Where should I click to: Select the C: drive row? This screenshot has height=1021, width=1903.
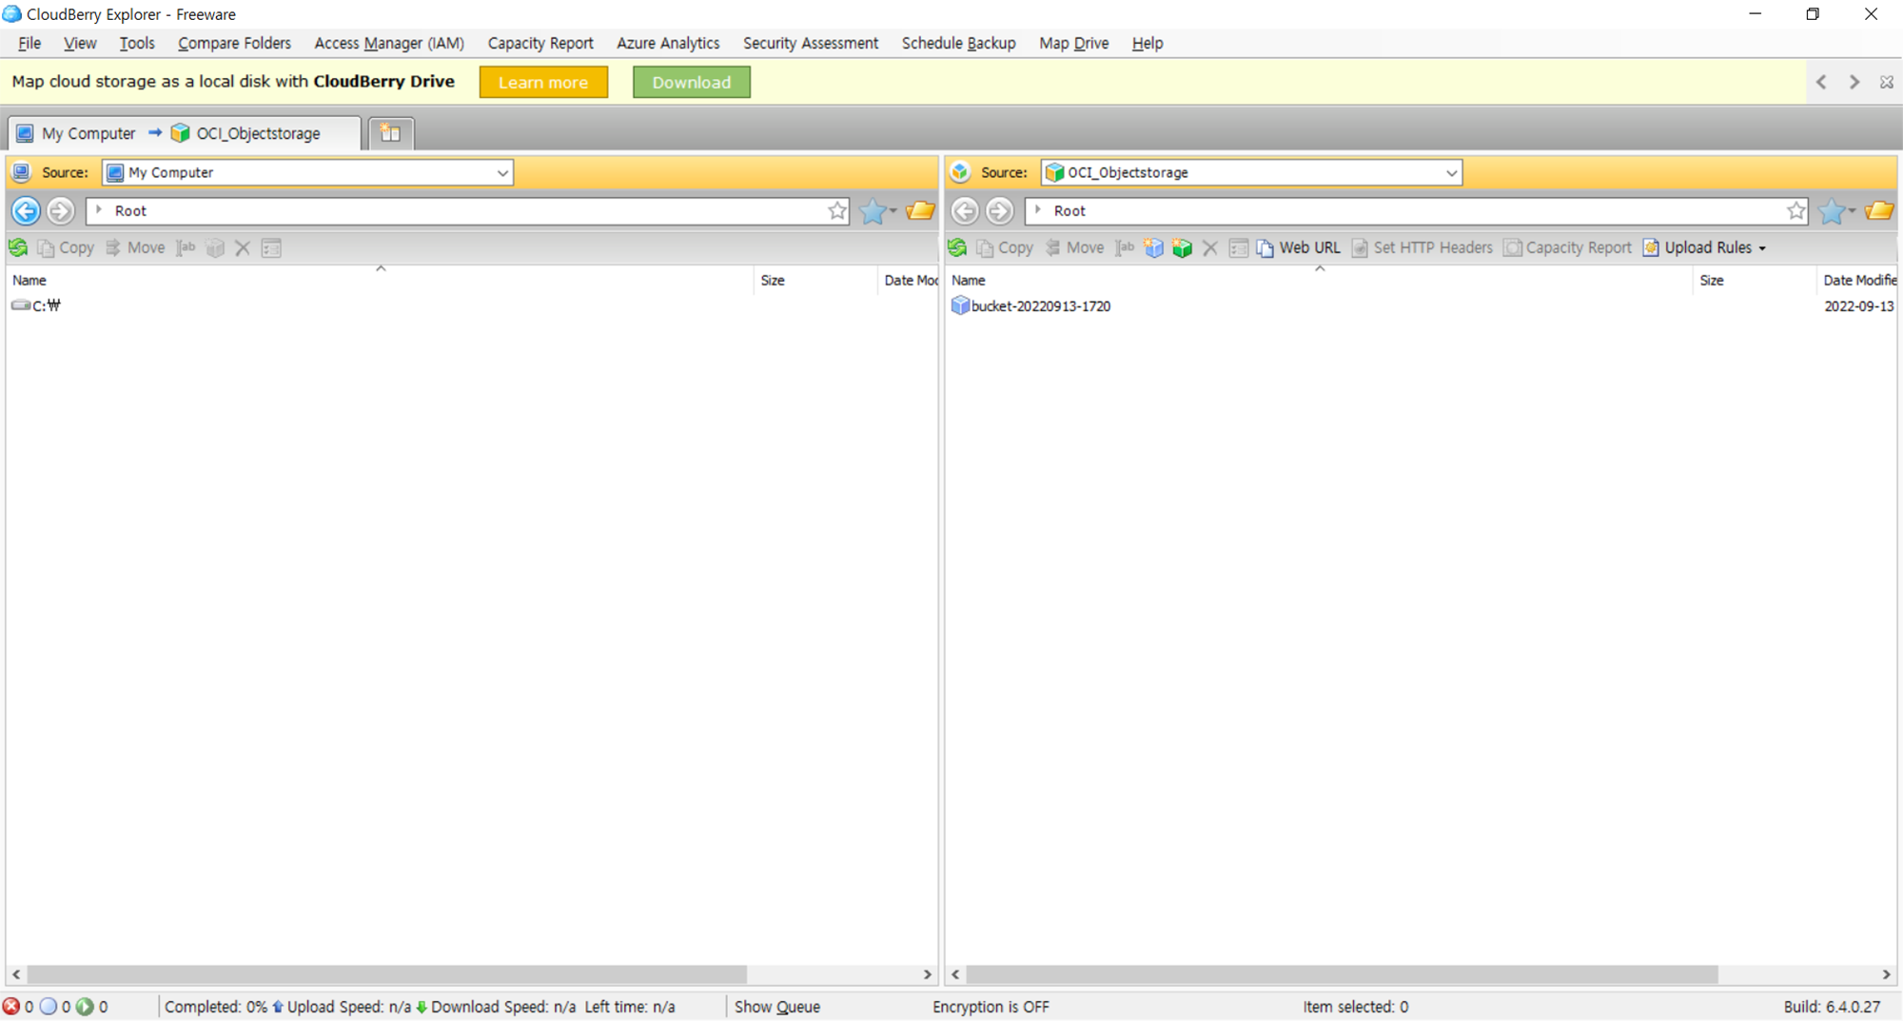pyautogui.click(x=473, y=305)
